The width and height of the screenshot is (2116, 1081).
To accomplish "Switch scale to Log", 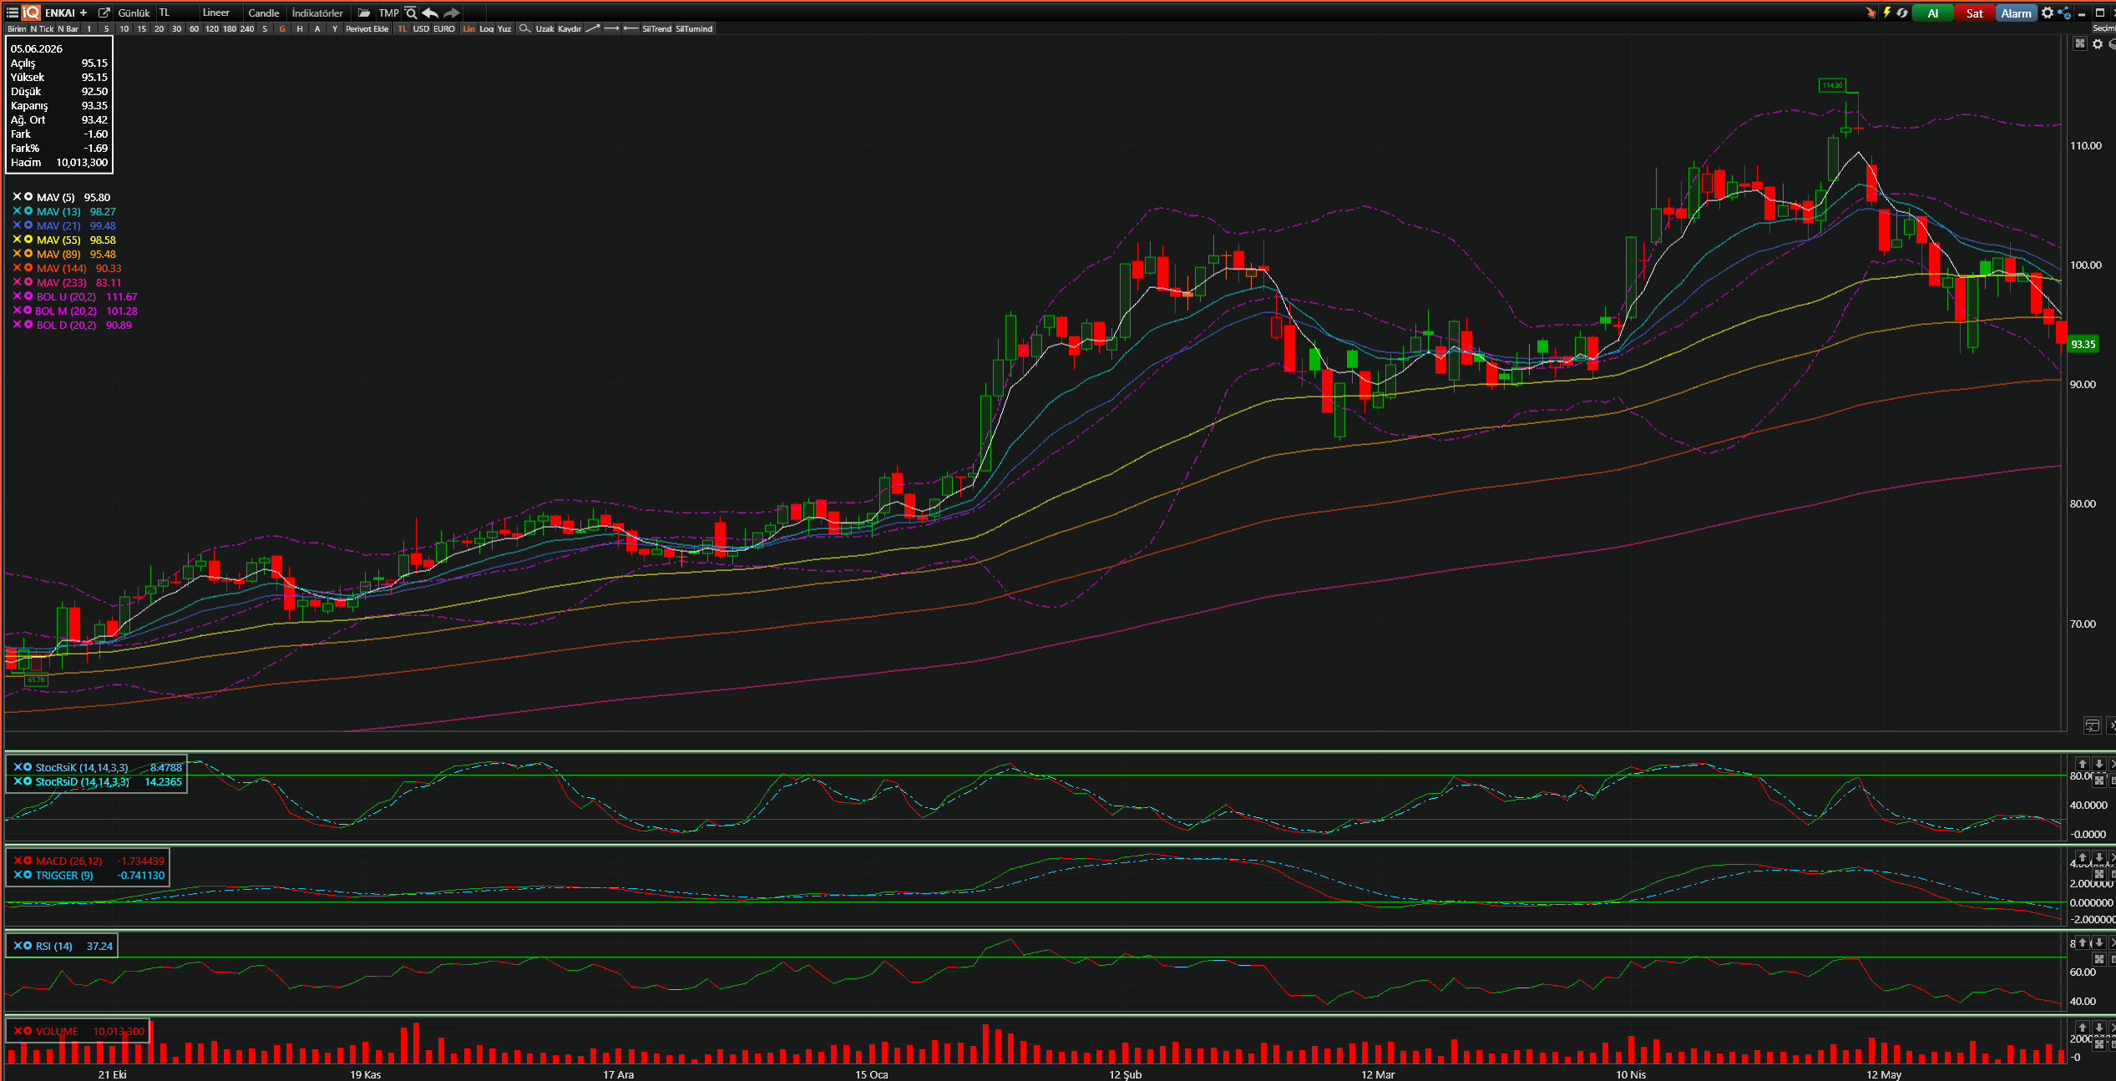I will [x=486, y=28].
